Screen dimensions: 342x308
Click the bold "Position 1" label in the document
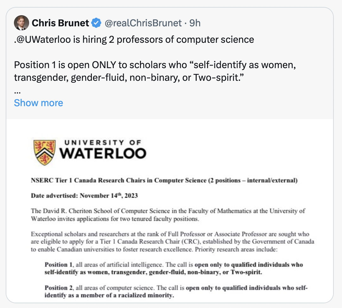click(x=56, y=265)
